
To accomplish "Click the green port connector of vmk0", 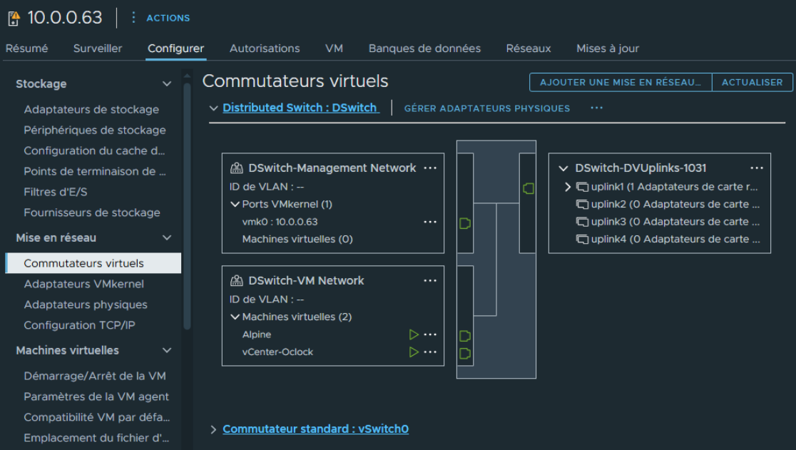I will (x=465, y=223).
